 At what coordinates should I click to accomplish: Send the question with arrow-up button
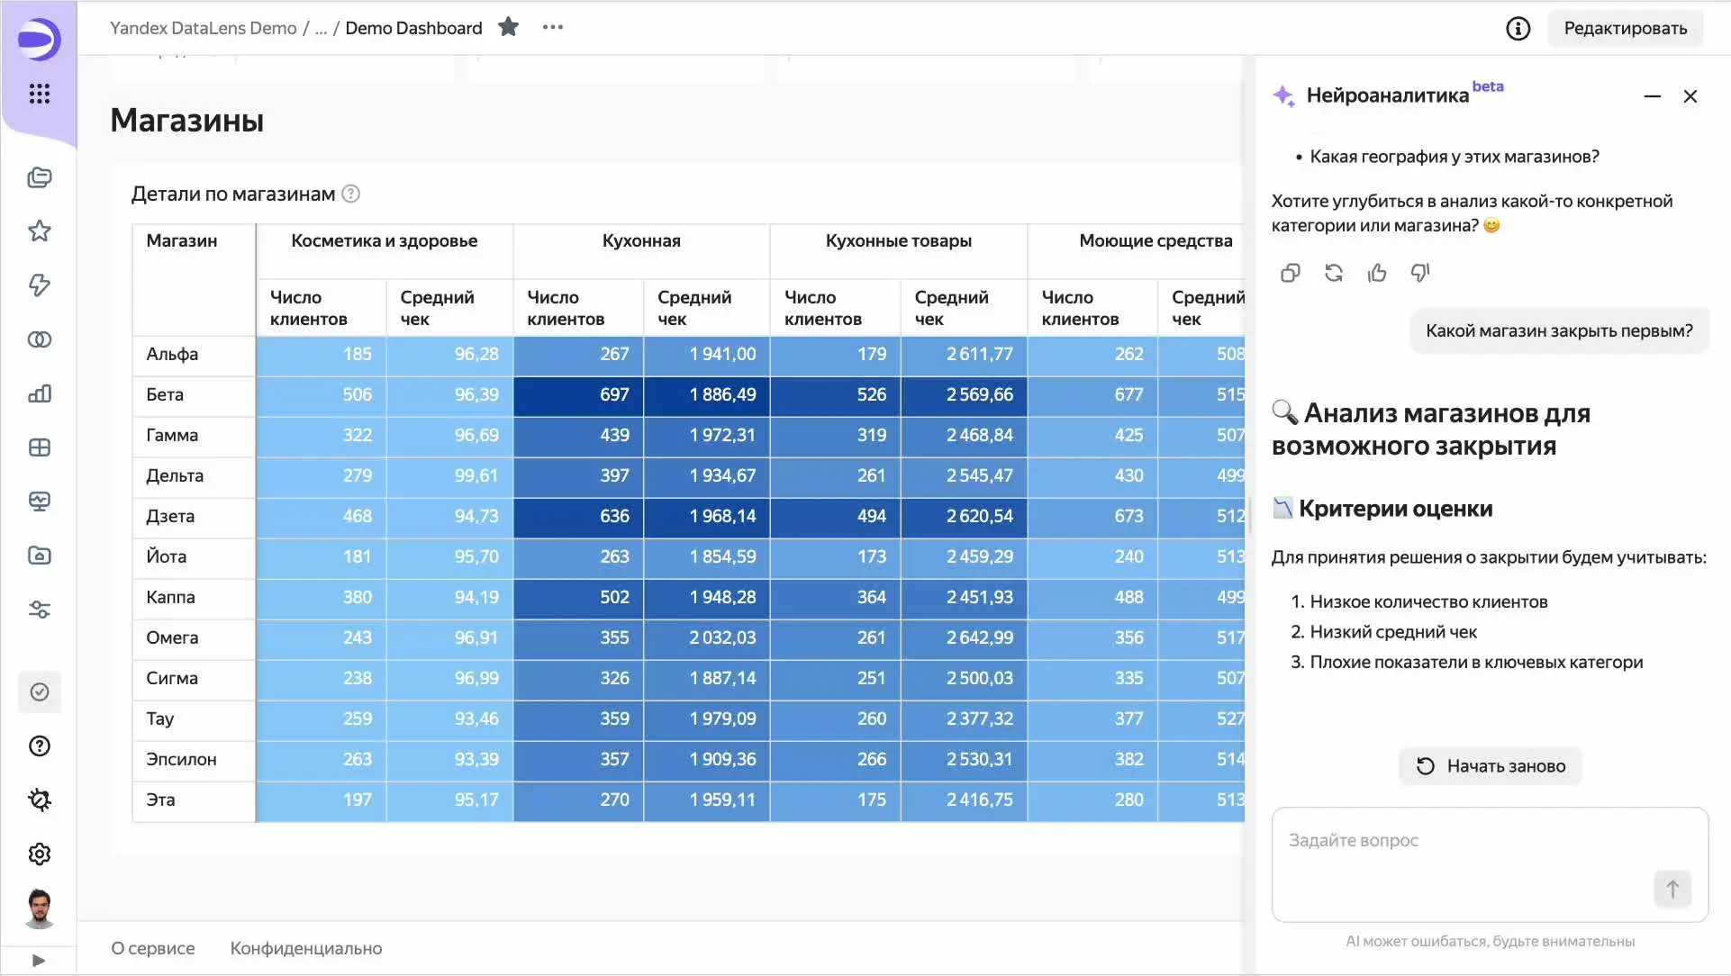pos(1672,890)
